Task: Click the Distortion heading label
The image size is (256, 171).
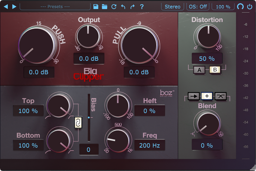Action: pos(207,20)
